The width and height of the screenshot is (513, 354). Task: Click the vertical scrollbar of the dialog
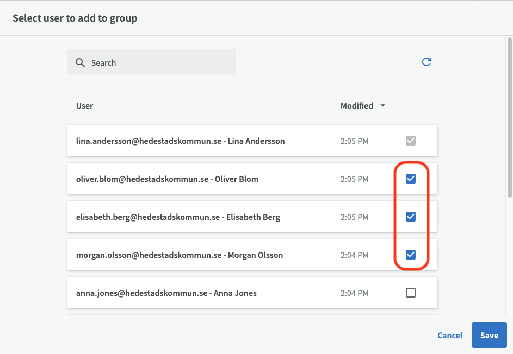509,117
